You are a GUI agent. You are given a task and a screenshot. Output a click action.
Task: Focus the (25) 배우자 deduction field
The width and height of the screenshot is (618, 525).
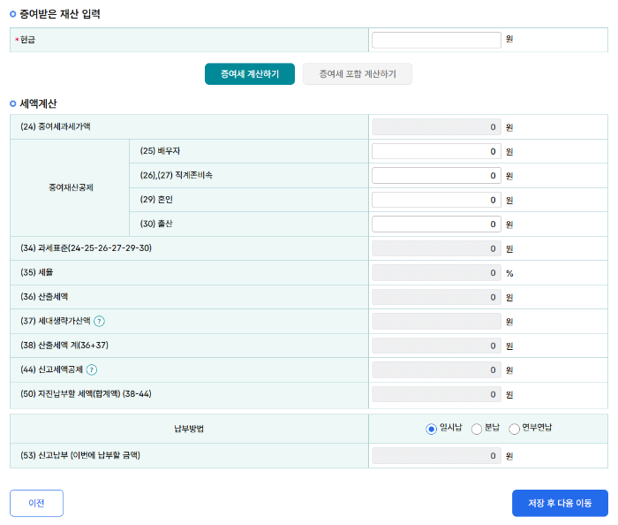click(436, 151)
